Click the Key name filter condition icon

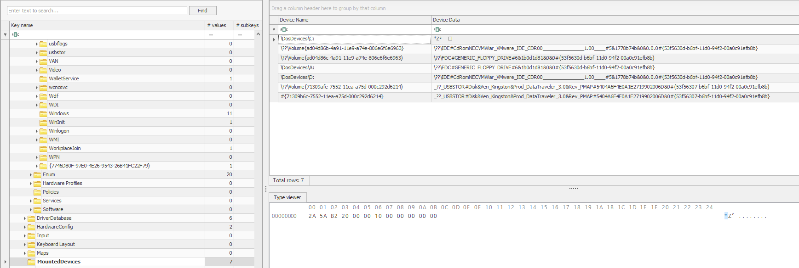pyautogui.click(x=15, y=35)
